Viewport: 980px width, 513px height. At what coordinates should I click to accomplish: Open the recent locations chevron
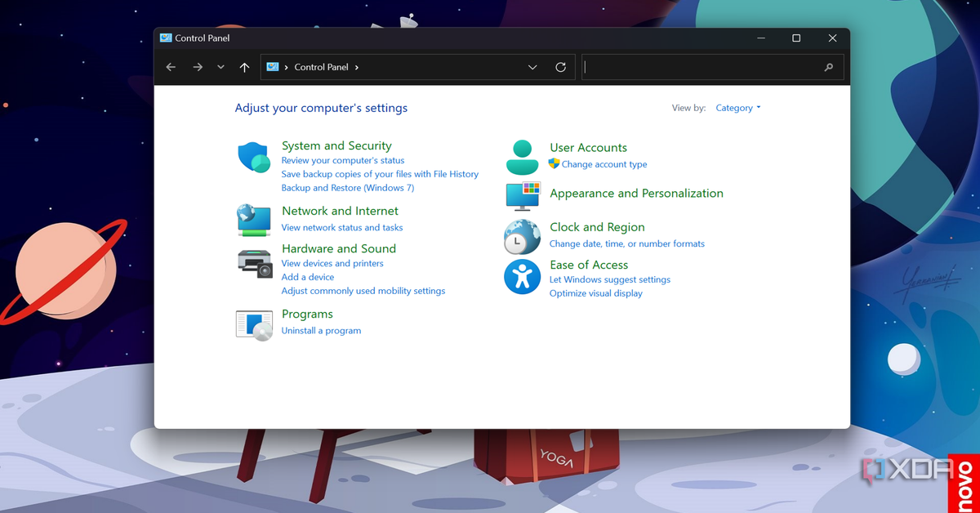click(x=220, y=67)
